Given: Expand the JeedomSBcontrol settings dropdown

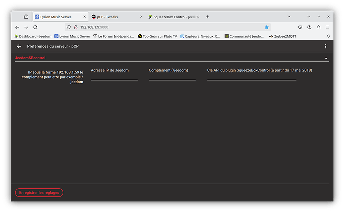Looking at the screenshot, I should (326, 58).
